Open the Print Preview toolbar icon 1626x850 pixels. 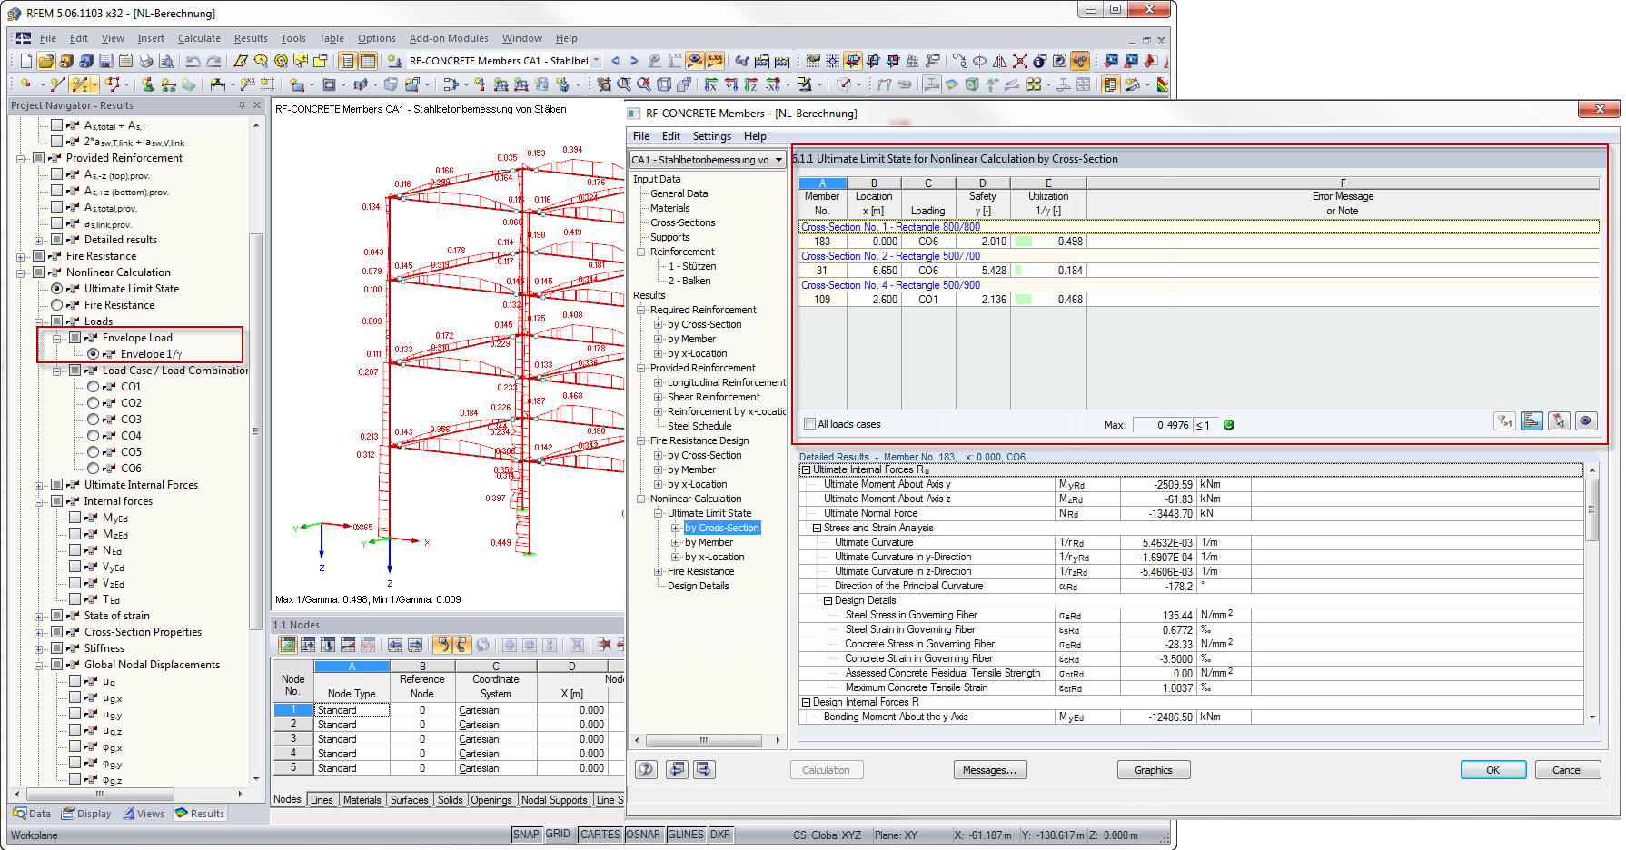[166, 61]
